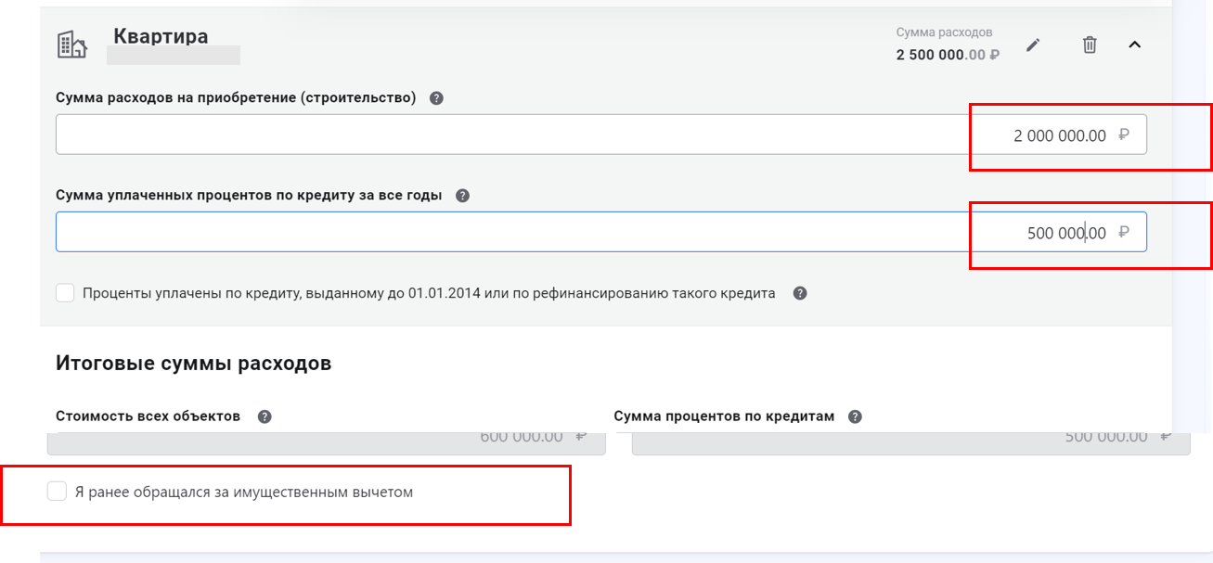Check 'Я ранее обращался за имущественным вычетом'
Viewport: 1213px width, 563px height.
[x=58, y=492]
